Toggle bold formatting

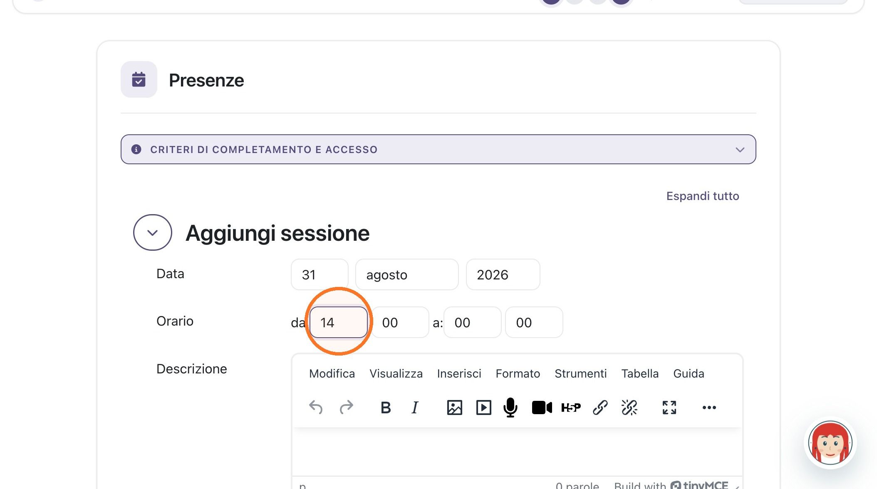[386, 407]
